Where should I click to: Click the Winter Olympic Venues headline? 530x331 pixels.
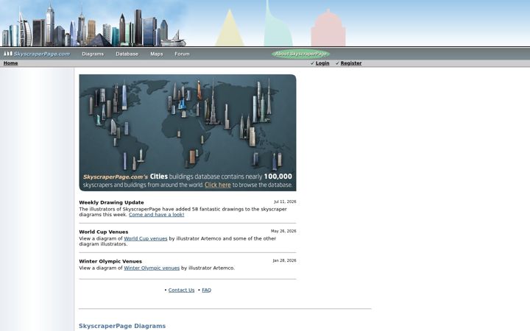pyautogui.click(x=110, y=261)
